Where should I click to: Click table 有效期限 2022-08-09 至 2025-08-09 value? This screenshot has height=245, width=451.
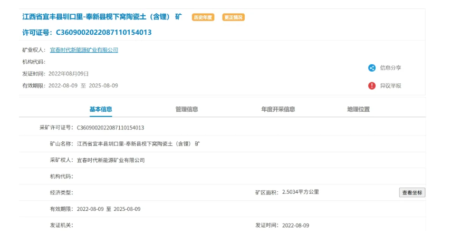(109, 209)
